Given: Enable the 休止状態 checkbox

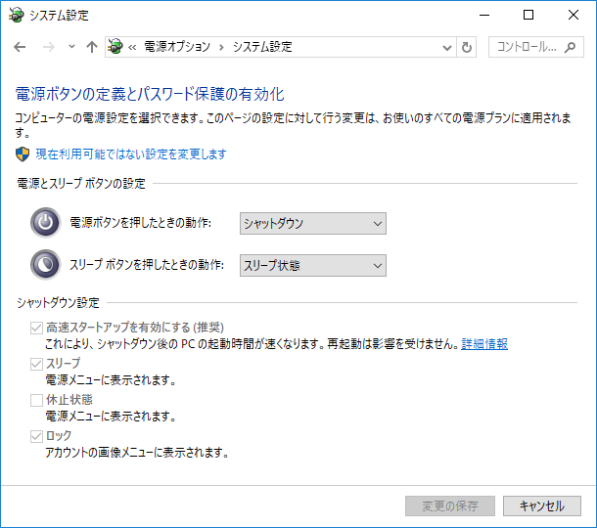Looking at the screenshot, I should click(x=36, y=400).
